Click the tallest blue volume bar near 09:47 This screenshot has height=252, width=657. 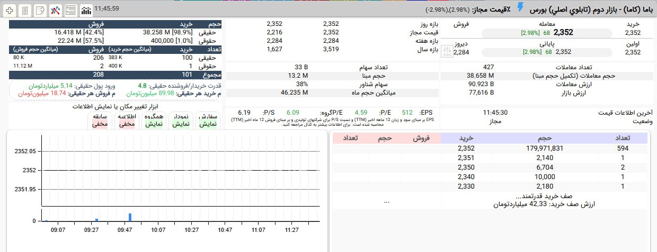point(130,217)
